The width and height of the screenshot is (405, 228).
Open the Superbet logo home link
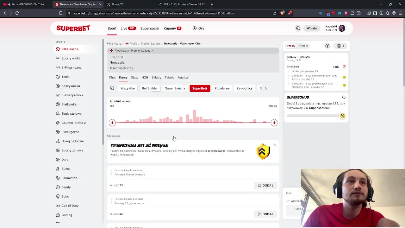pyautogui.click(x=73, y=28)
